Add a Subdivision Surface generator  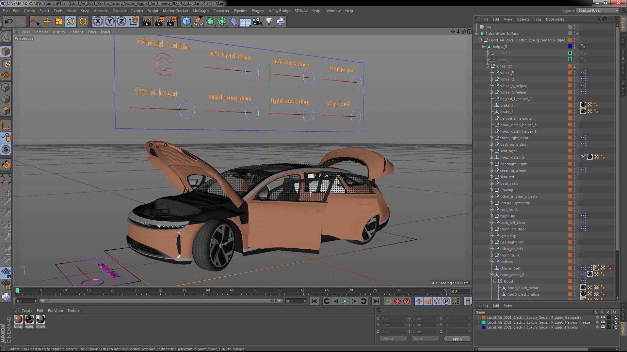[x=210, y=22]
